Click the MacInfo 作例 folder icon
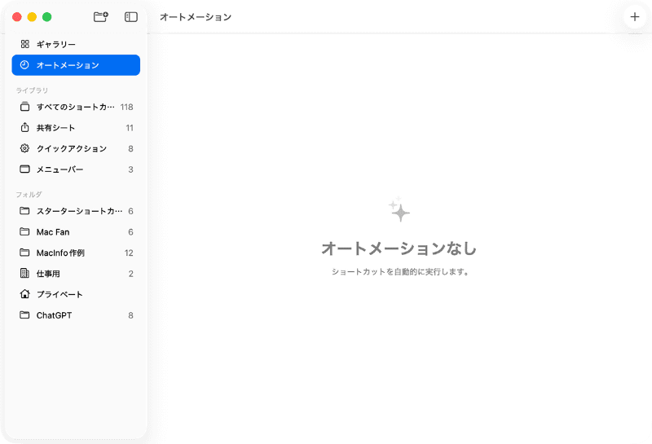 [x=25, y=253]
